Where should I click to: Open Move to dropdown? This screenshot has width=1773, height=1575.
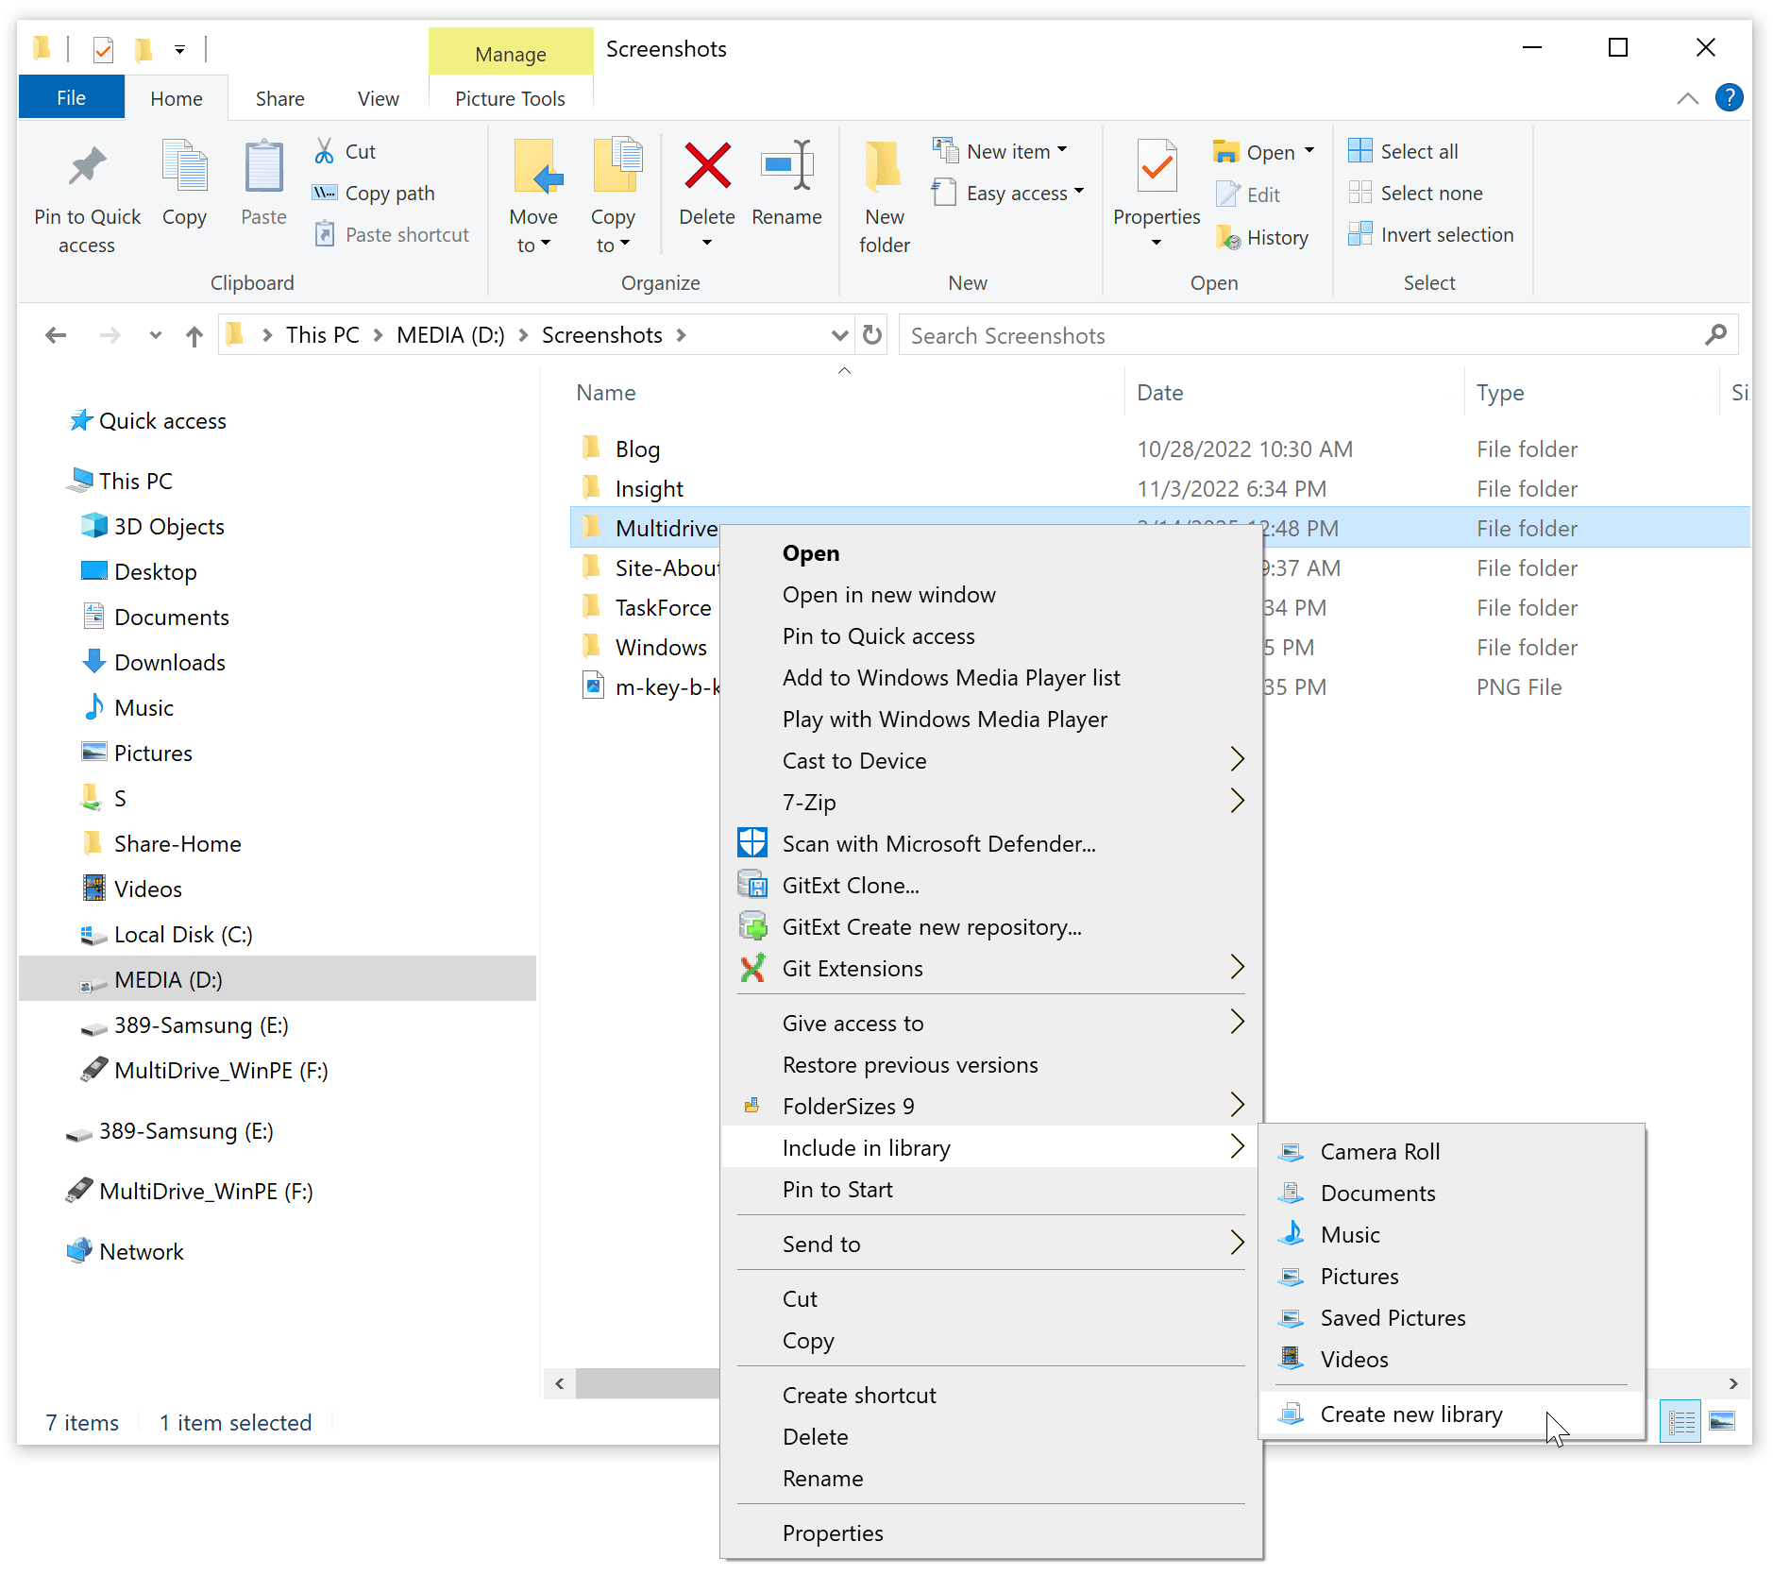[533, 246]
